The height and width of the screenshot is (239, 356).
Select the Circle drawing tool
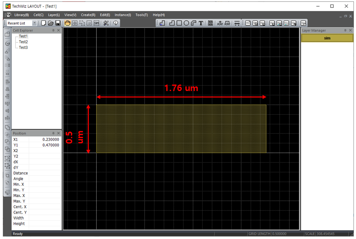click(x=186, y=23)
